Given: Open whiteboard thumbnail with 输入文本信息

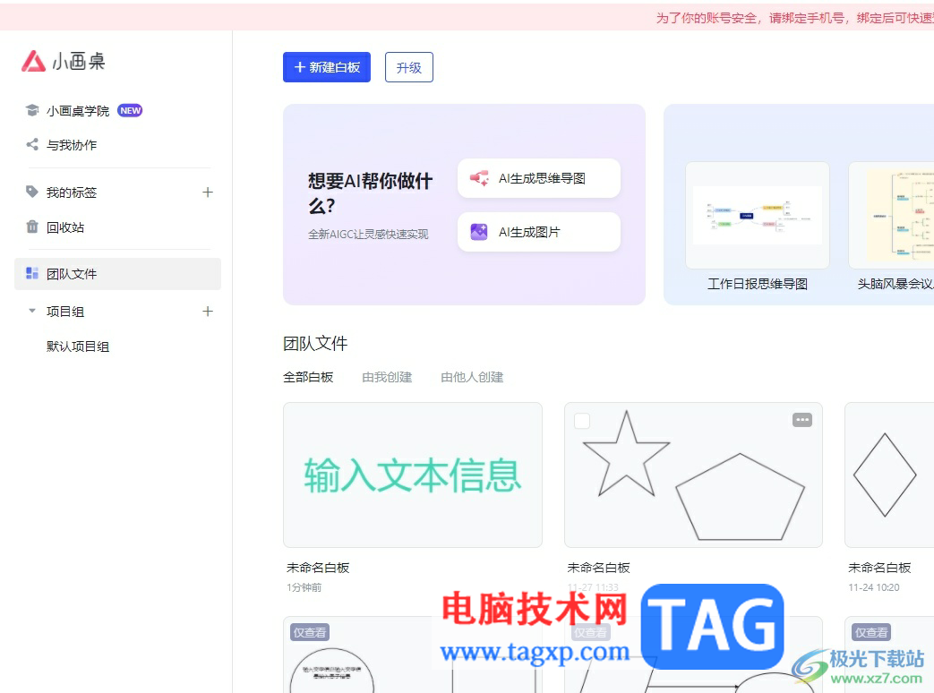Looking at the screenshot, I should [413, 475].
